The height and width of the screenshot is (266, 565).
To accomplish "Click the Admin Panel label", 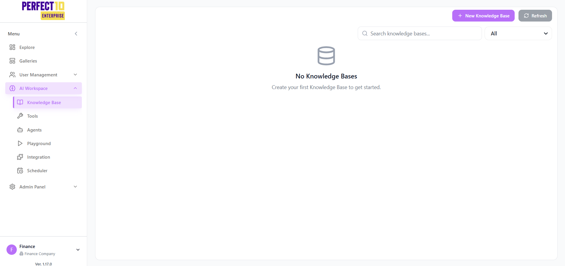I will point(32,187).
